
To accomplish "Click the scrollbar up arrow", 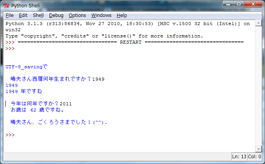I will coord(258,23).
